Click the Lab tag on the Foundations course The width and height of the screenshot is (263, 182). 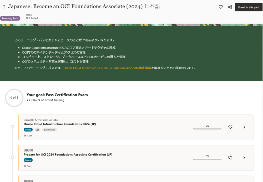37,130
